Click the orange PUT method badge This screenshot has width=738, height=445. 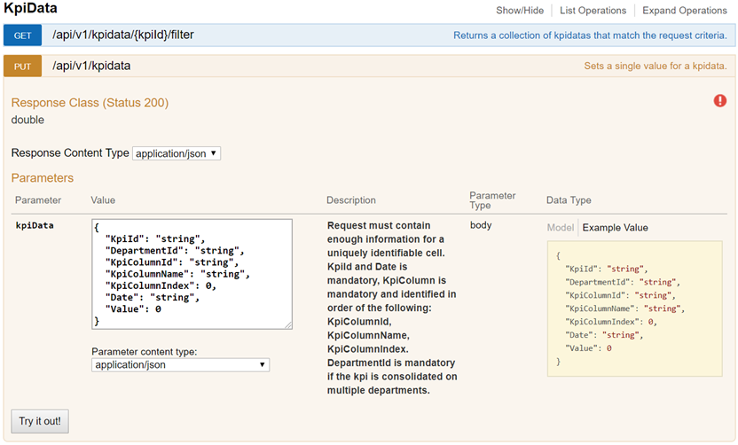pyautogui.click(x=22, y=66)
